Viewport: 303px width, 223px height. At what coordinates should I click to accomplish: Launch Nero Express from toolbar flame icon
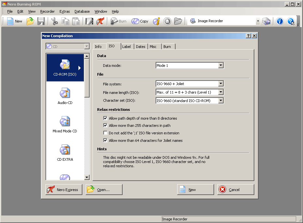click(x=100, y=21)
